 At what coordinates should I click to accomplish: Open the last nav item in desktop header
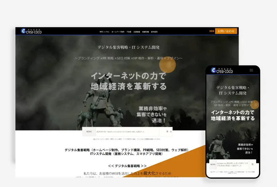pyautogui.click(x=154, y=32)
